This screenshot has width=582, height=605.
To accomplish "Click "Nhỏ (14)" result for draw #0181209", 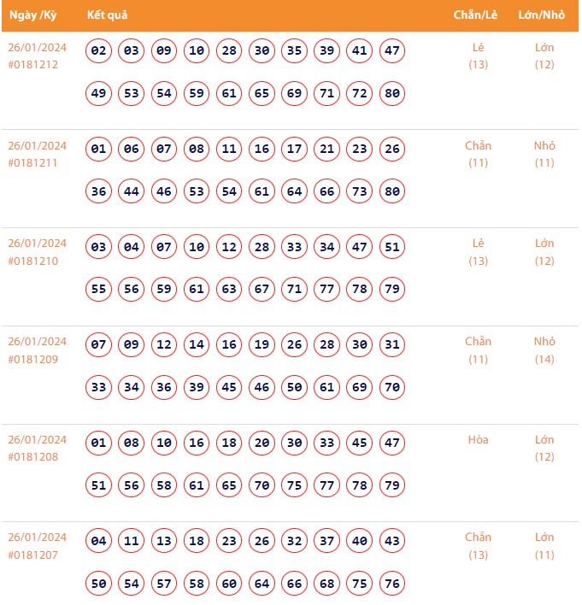I will (544, 350).
